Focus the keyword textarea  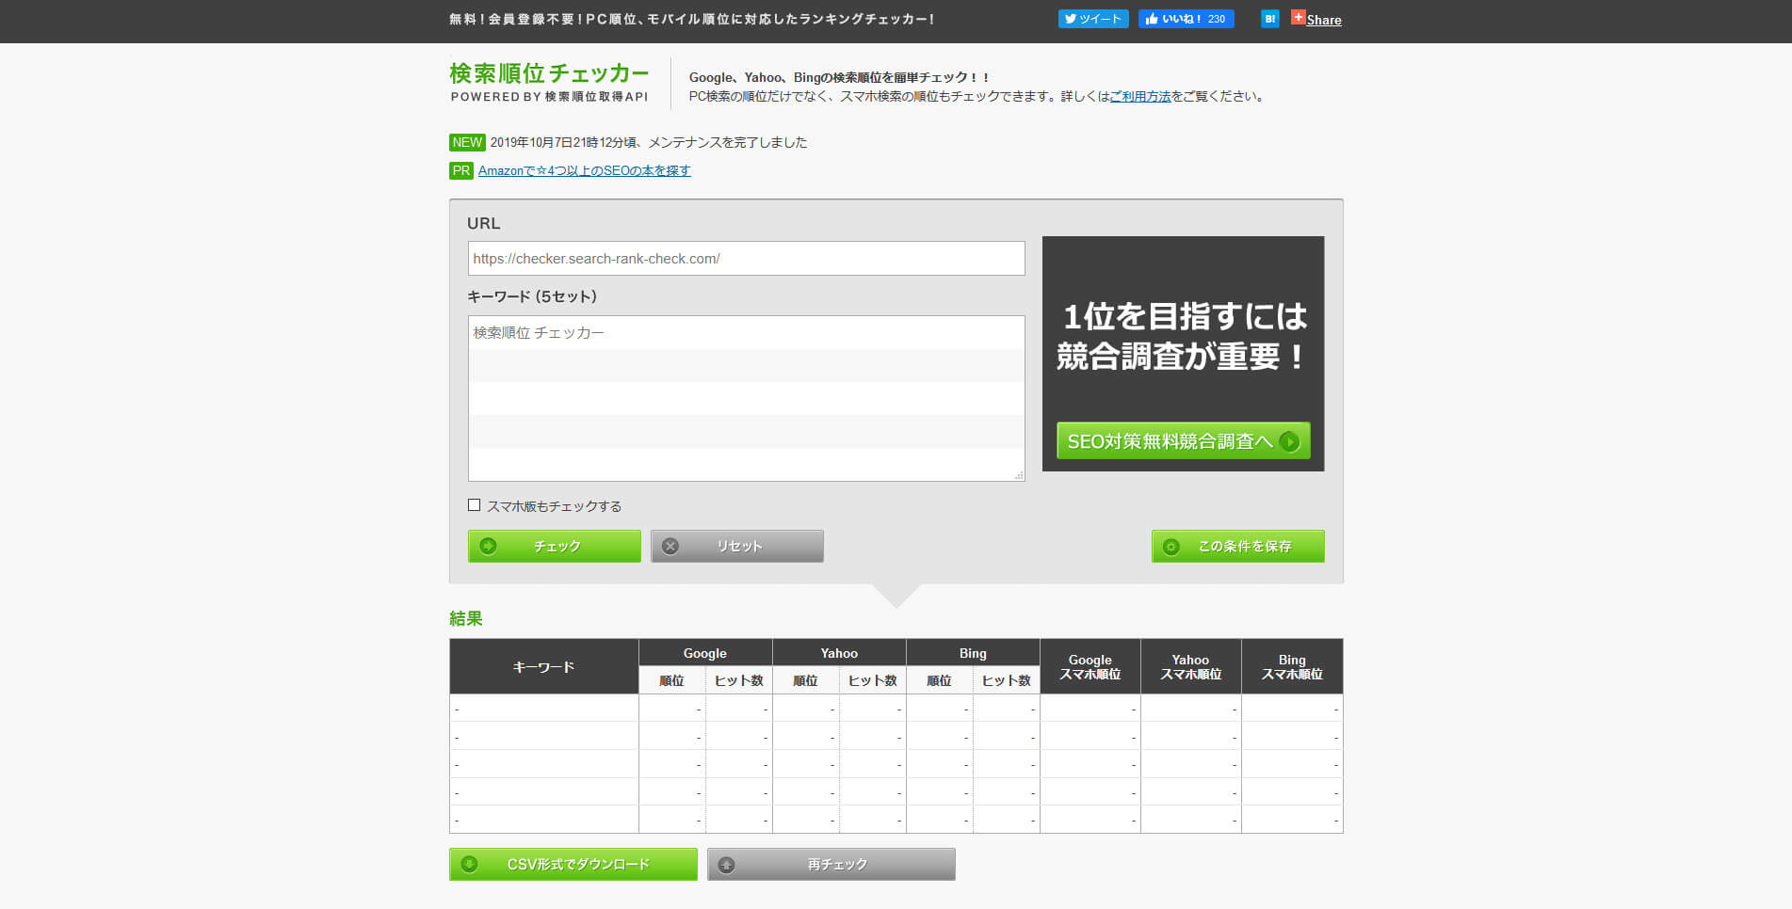pyautogui.click(x=746, y=398)
